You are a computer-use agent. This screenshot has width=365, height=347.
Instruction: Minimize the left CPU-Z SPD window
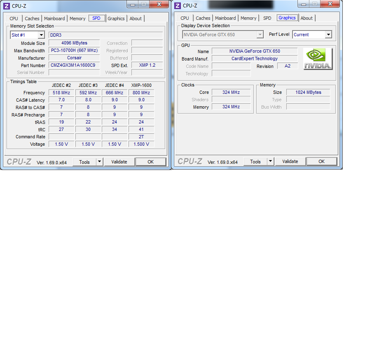(x=133, y=5)
